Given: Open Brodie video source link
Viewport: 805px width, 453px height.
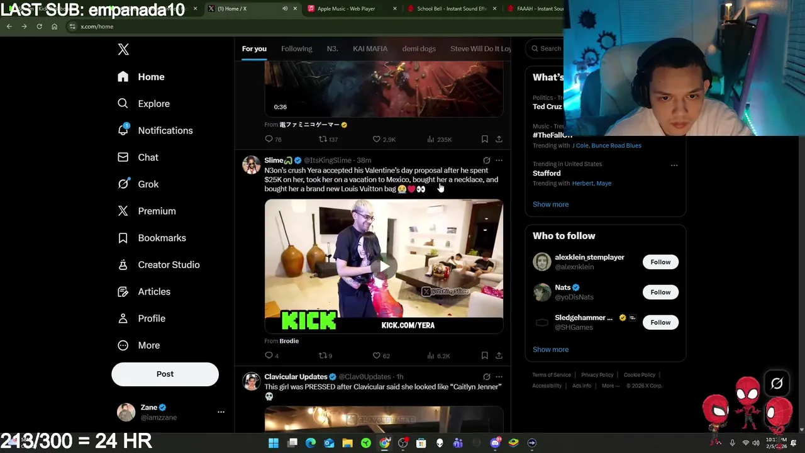Looking at the screenshot, I should click(x=289, y=341).
